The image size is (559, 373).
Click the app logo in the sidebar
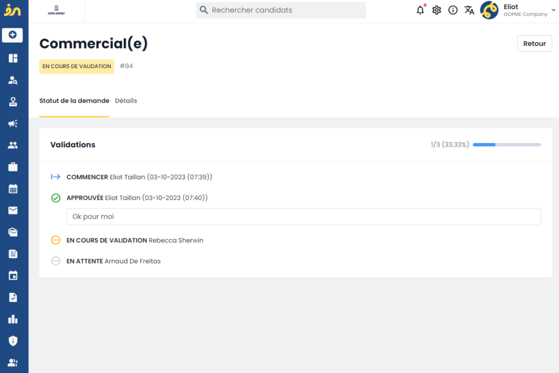[13, 10]
